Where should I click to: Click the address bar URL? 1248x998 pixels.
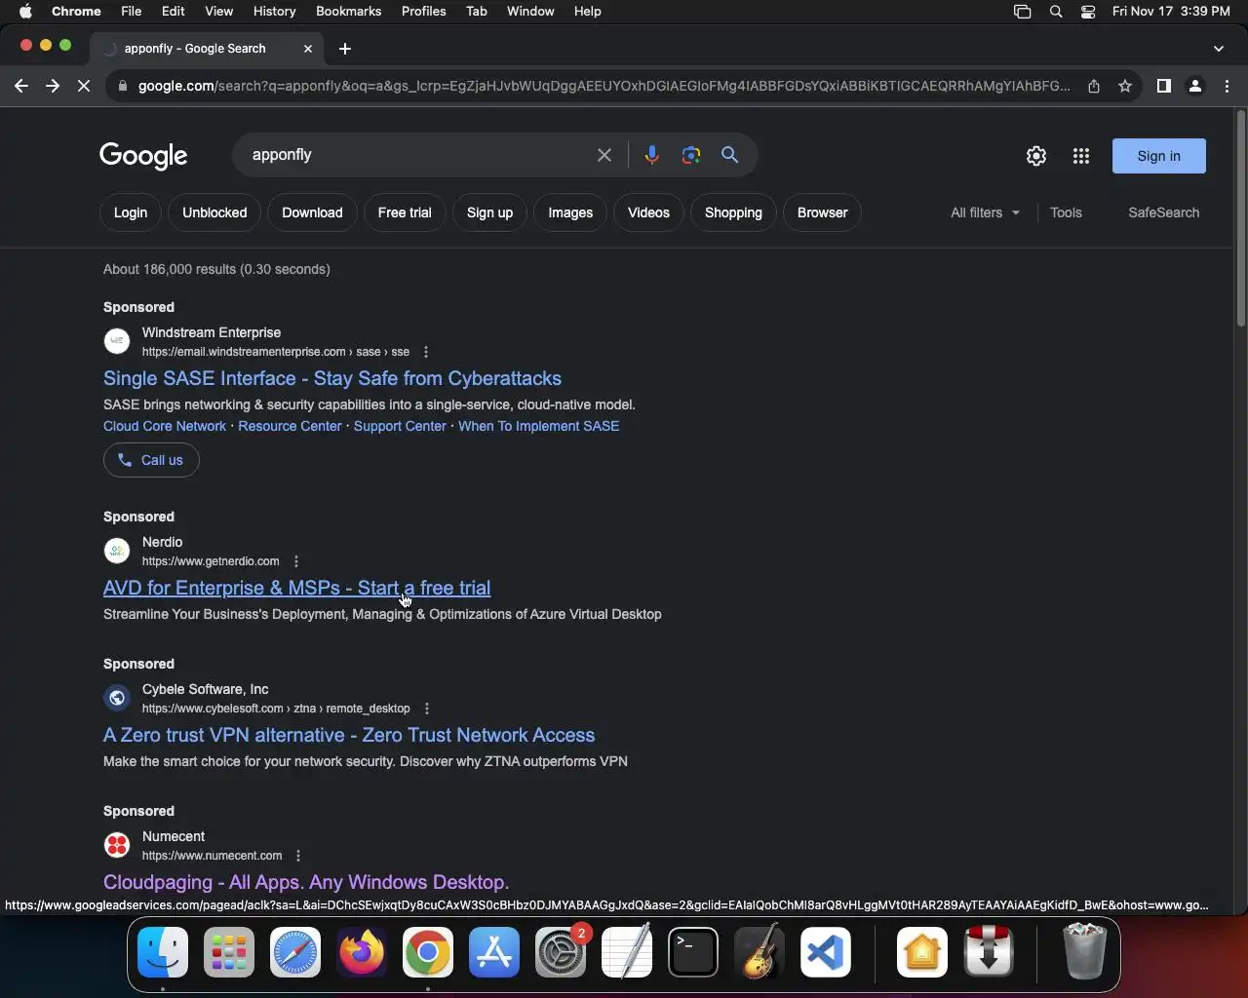604,86
